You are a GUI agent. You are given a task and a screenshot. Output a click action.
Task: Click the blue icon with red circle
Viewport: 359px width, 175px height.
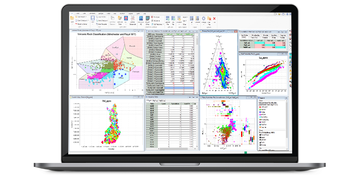[x=126, y=18]
